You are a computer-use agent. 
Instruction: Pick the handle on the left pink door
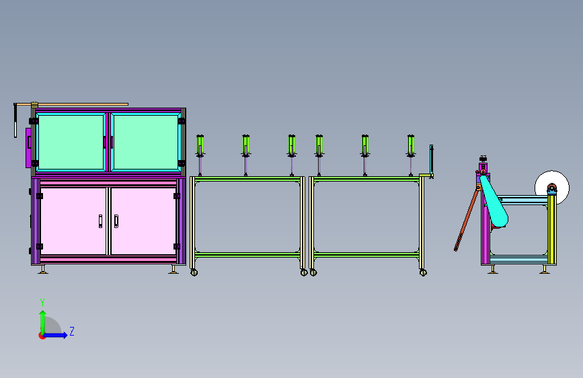click(100, 221)
